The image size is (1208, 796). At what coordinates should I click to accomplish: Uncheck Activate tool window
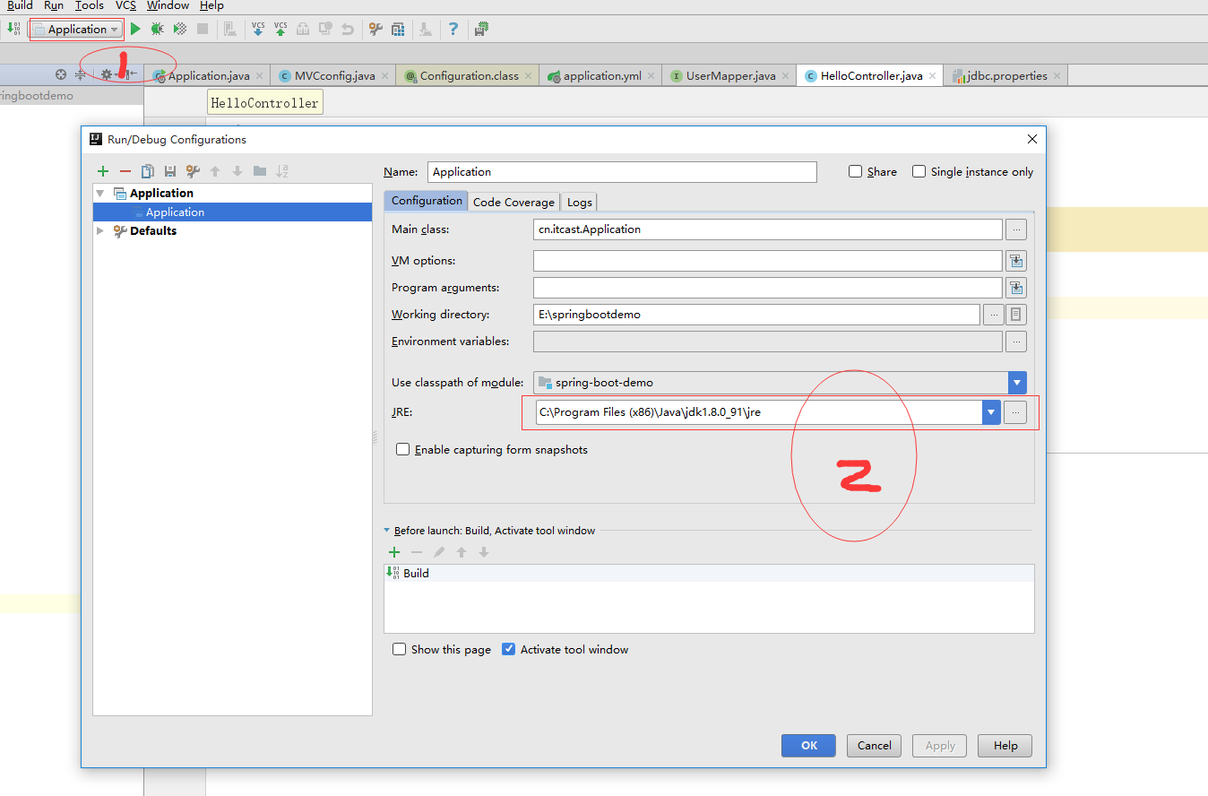509,649
